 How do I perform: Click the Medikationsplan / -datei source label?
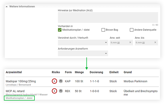tap(20, 98)
